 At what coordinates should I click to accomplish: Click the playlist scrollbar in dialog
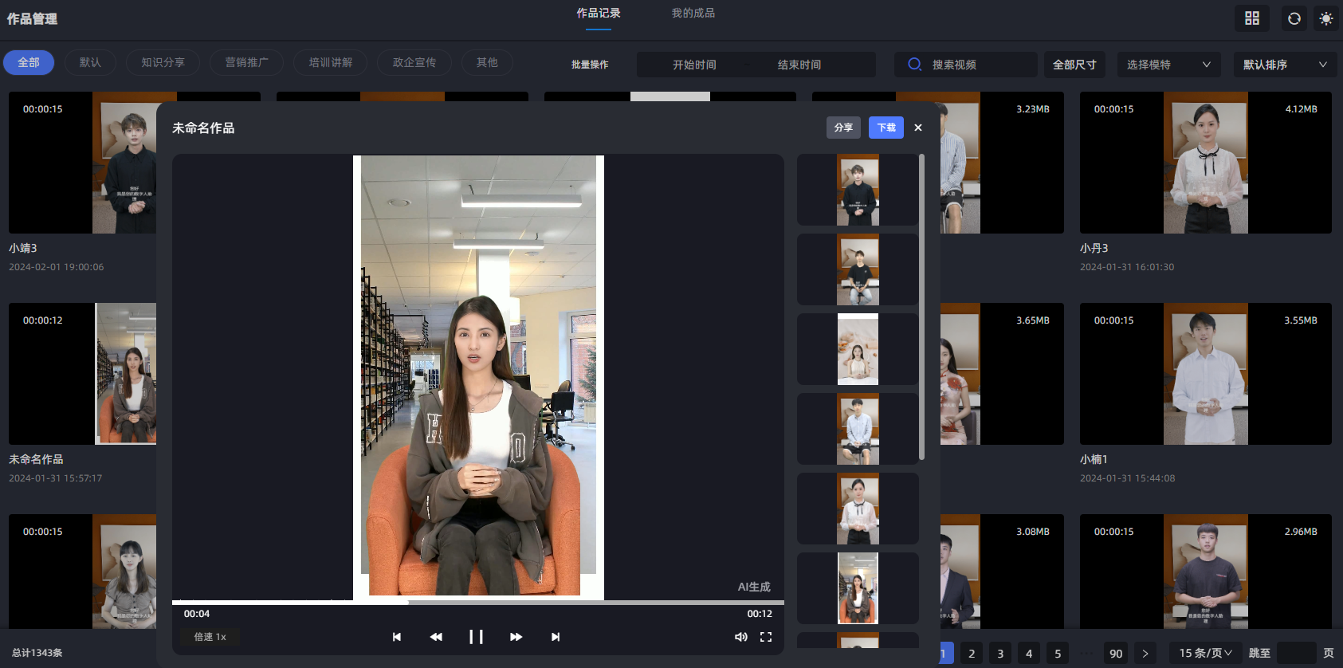[922, 307]
